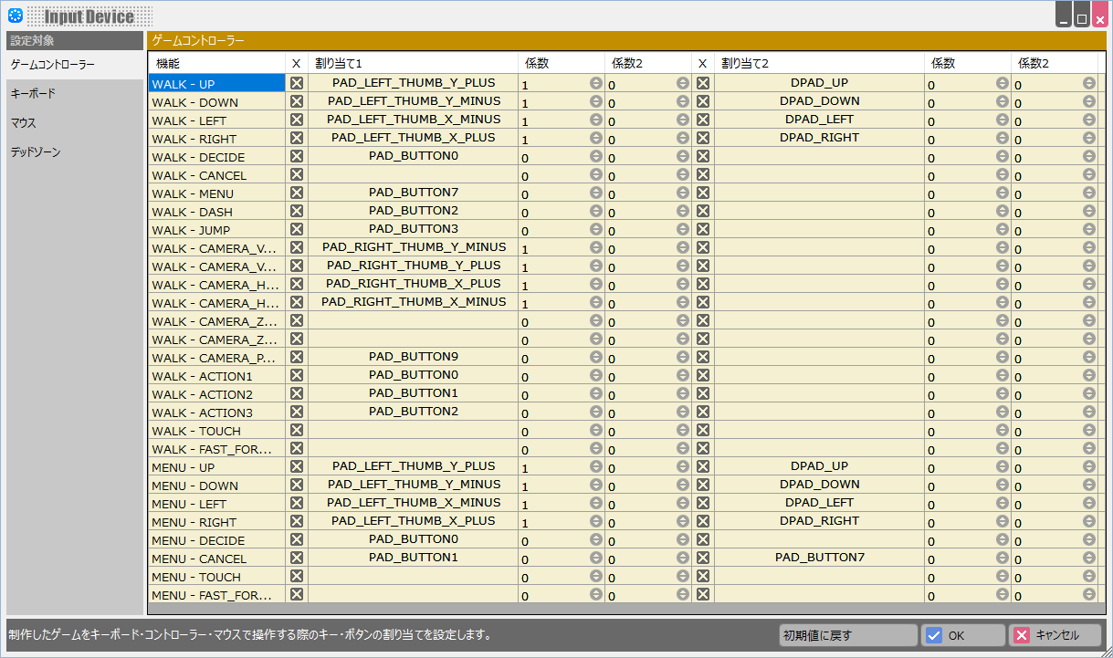Click the キャンセル button
This screenshot has width=1113, height=658.
coord(1055,635)
